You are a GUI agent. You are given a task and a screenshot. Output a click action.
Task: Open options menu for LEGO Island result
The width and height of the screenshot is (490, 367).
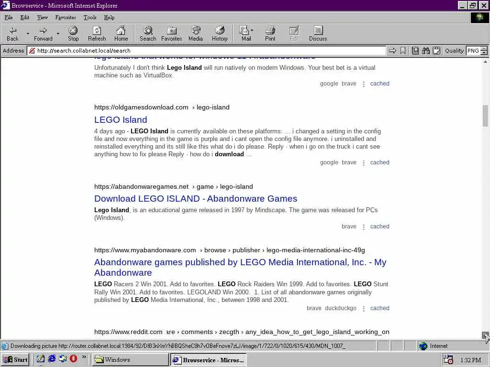[364, 163]
